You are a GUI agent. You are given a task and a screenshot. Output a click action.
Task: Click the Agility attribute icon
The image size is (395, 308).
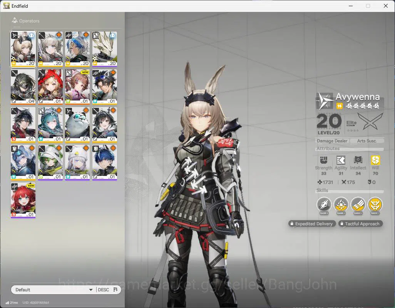click(341, 160)
